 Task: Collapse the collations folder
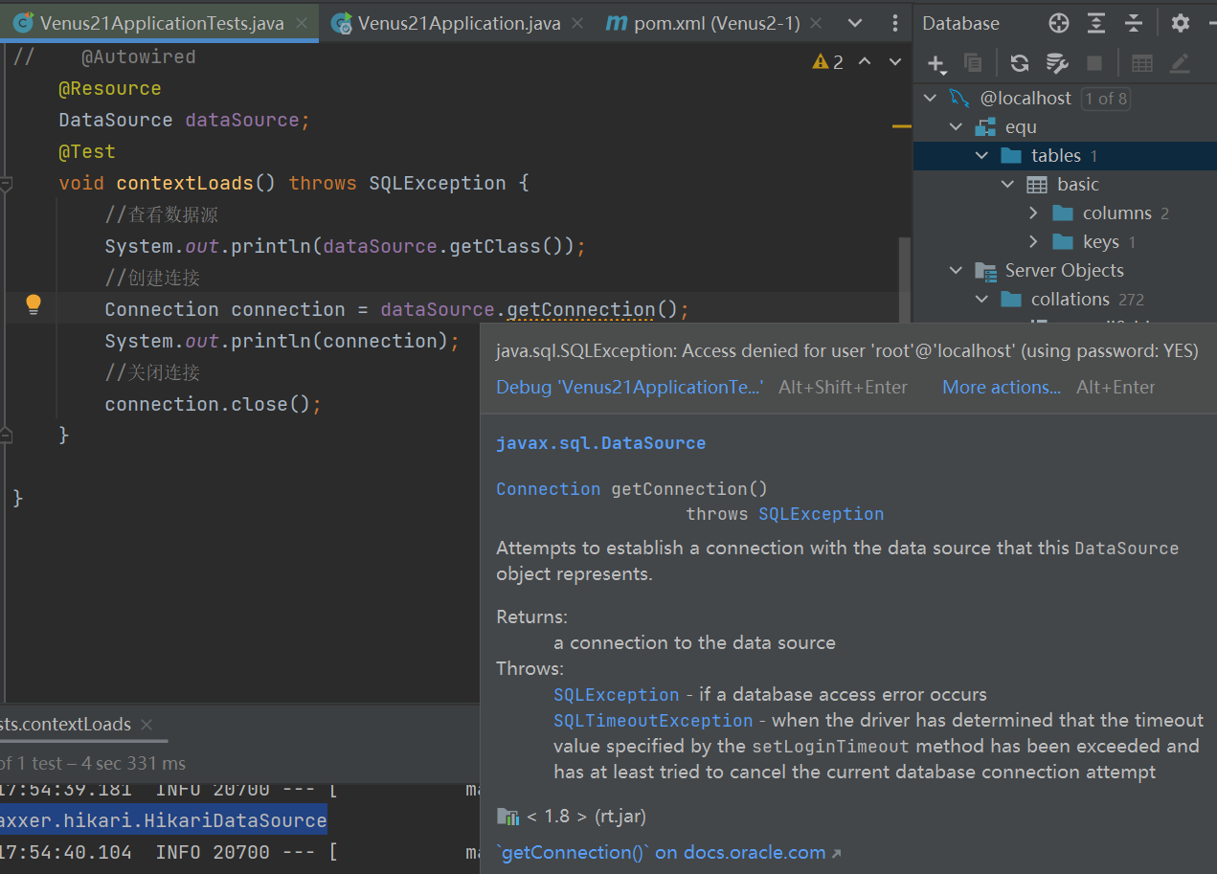pyautogui.click(x=981, y=300)
